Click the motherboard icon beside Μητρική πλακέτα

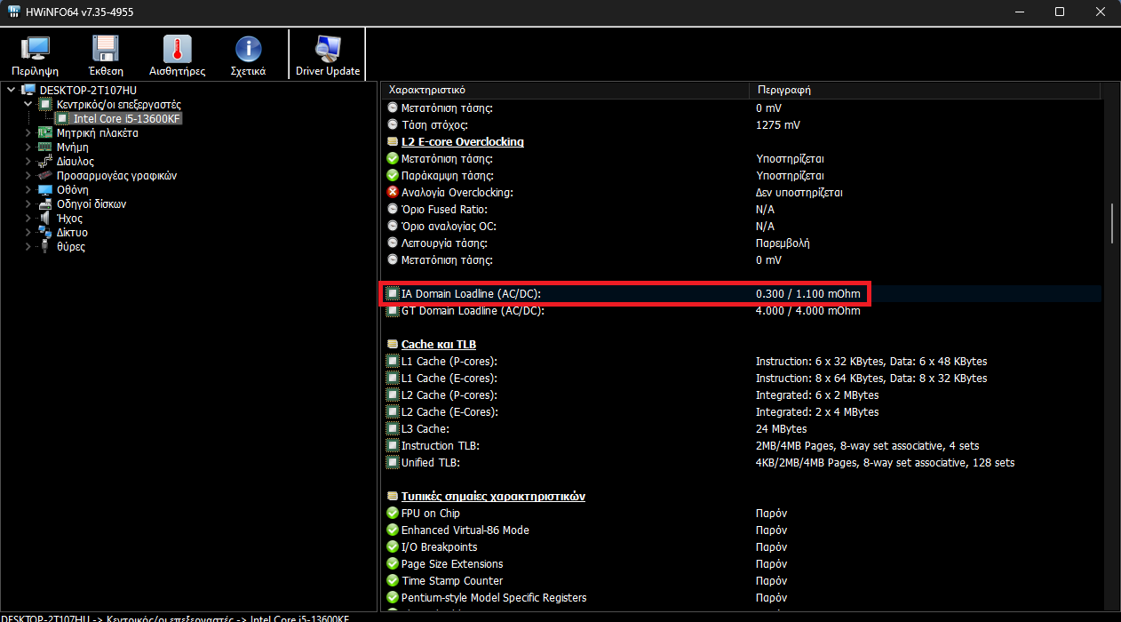click(45, 133)
